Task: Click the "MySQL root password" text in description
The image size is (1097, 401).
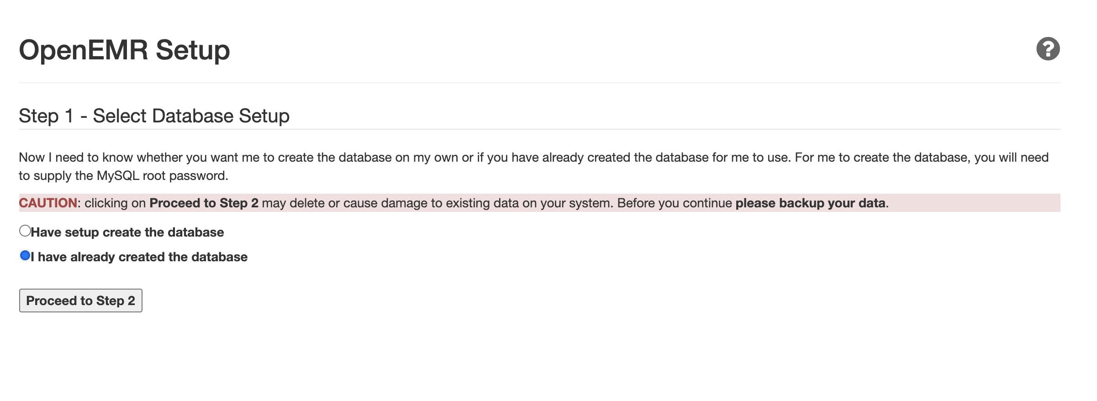Action: 162,176
